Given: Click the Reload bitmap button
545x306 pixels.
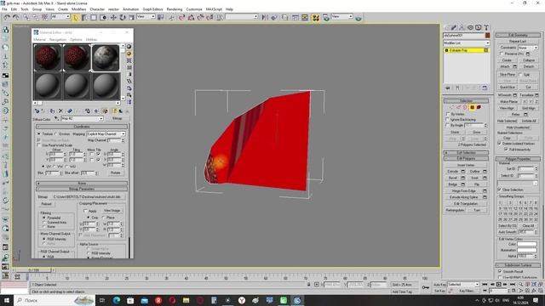Looking at the screenshot, I should coord(46,204).
